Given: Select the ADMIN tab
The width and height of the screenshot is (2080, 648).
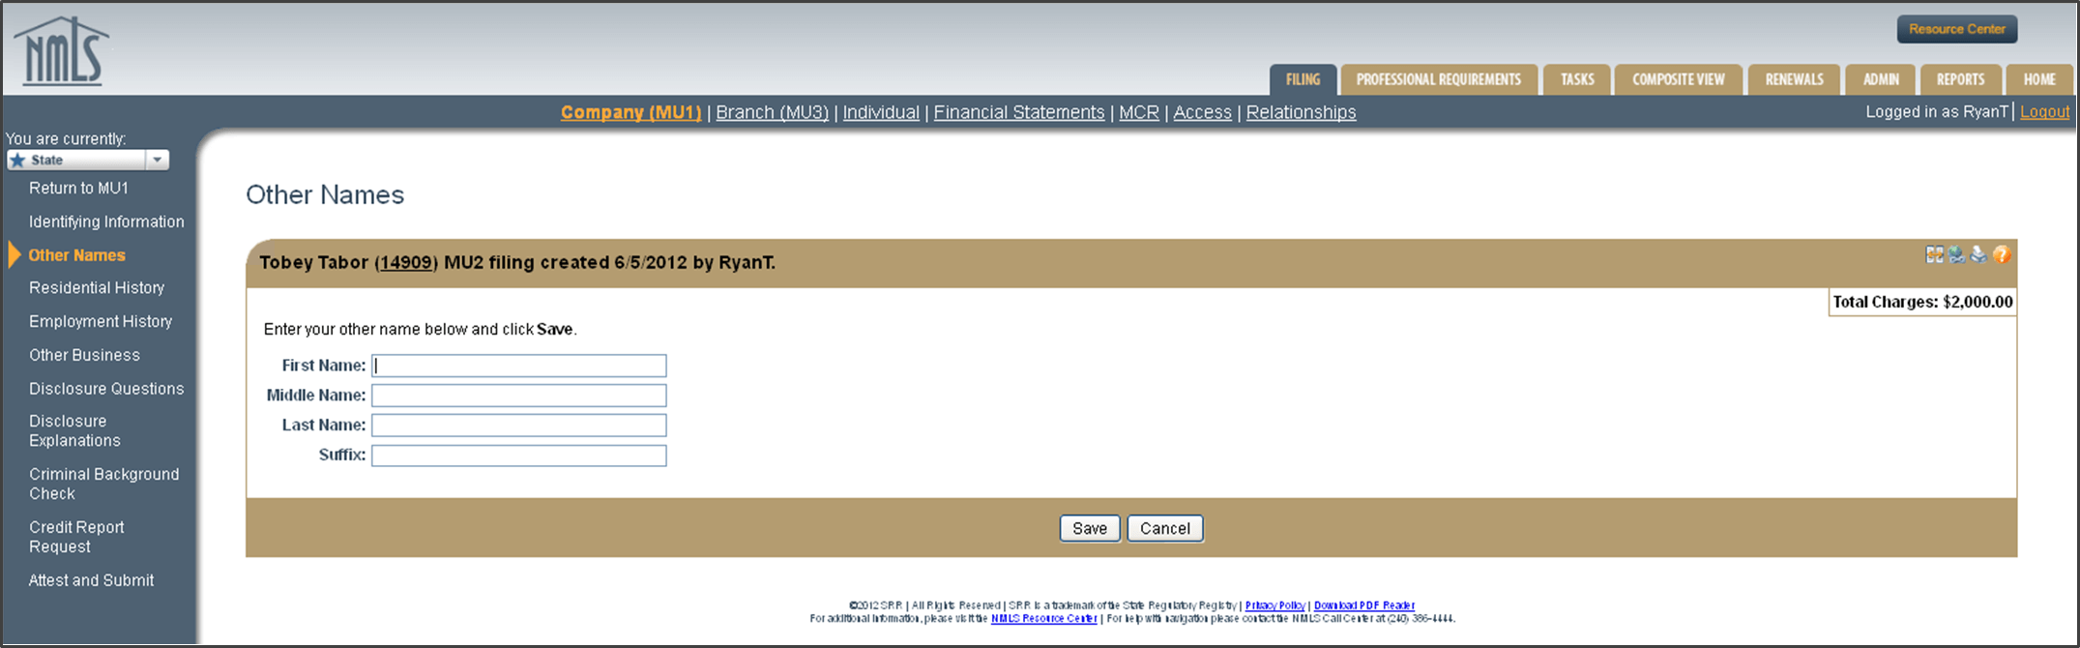Looking at the screenshot, I should [x=1881, y=79].
